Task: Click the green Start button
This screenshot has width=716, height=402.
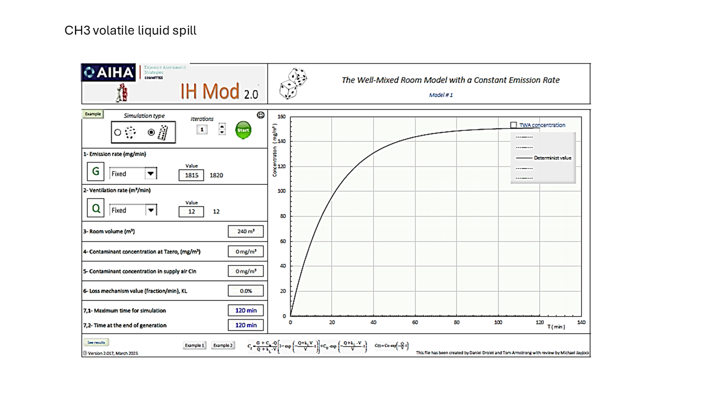Action: tap(243, 130)
